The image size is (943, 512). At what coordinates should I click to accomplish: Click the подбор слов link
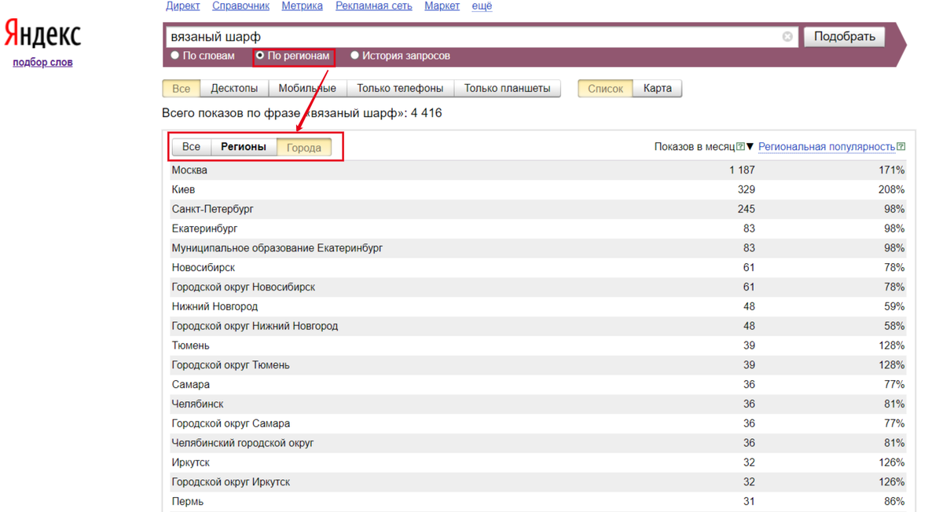(42, 62)
